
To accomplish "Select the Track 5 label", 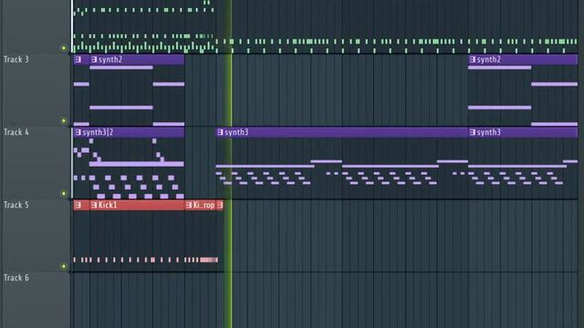I will [x=16, y=205].
